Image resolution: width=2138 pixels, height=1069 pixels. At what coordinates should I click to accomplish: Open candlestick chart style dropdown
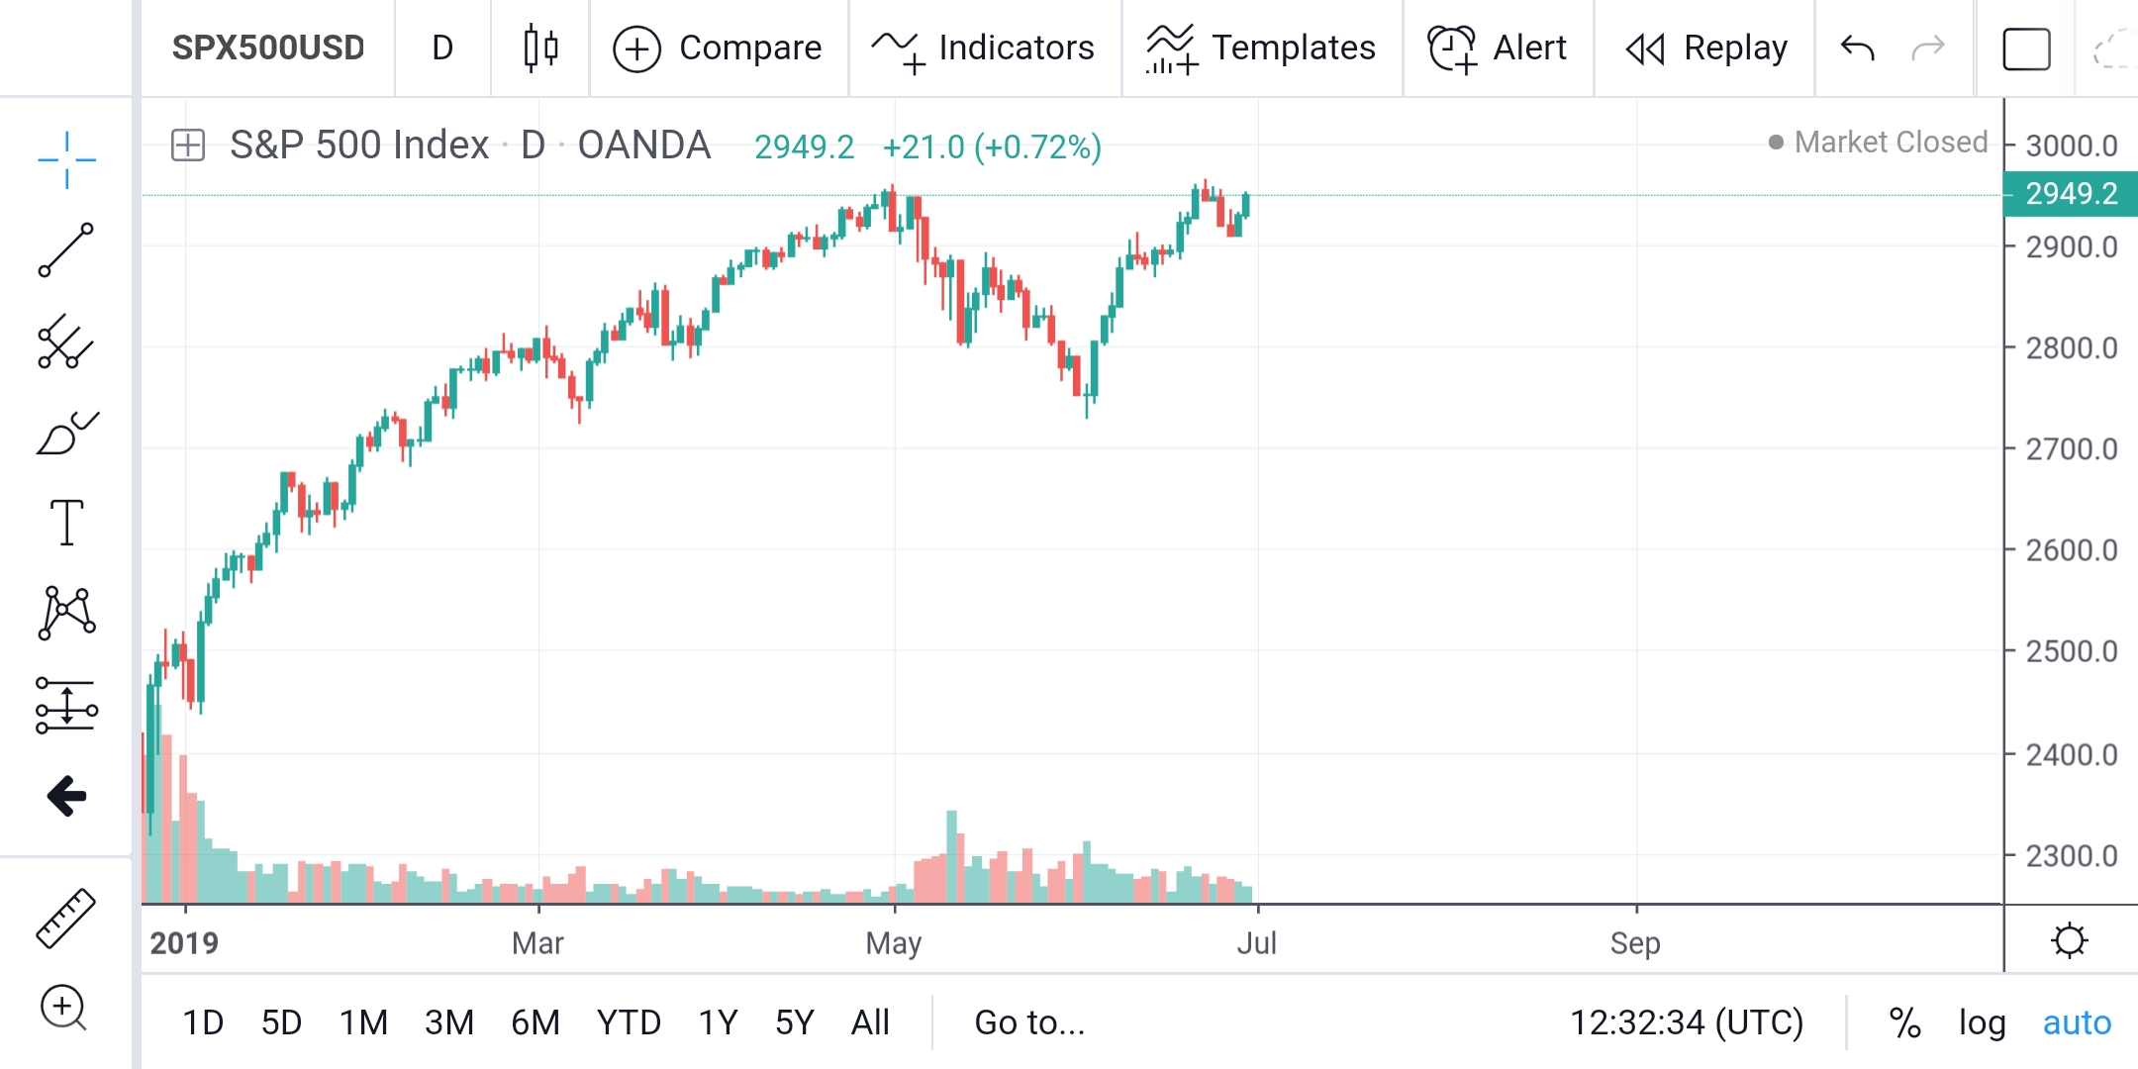tap(540, 48)
